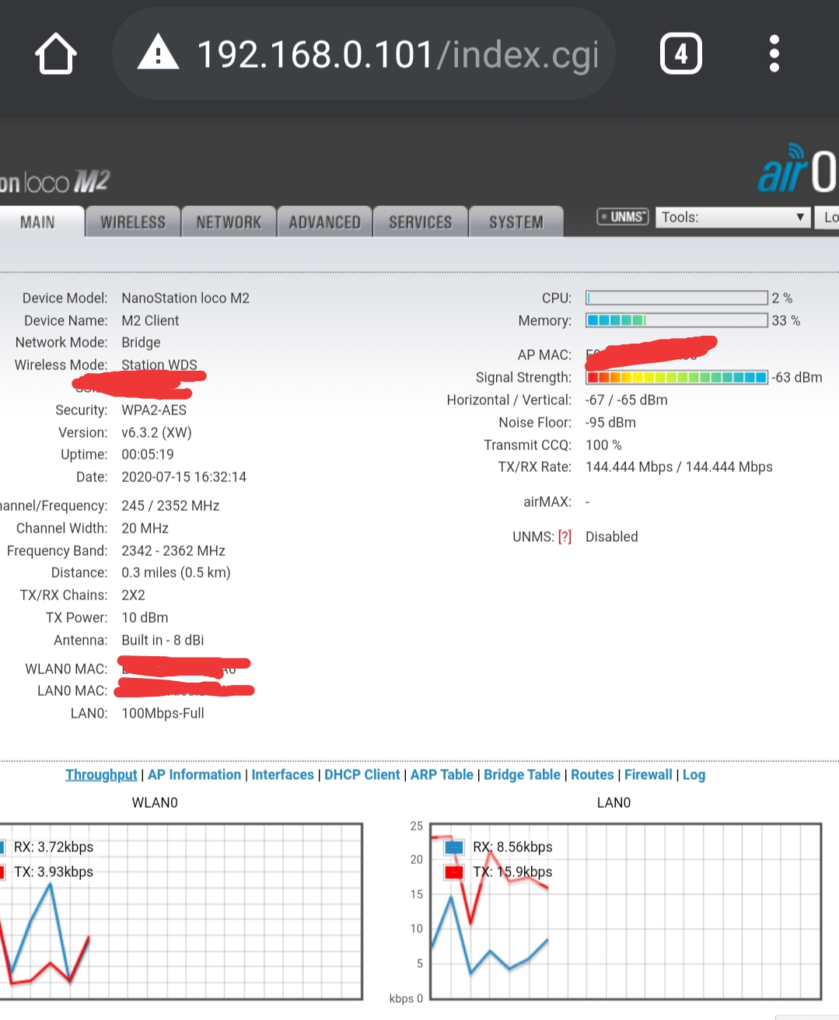Click the Noise Floor value -95 dBm
Image resolution: width=839 pixels, height=1020 pixels.
point(610,422)
